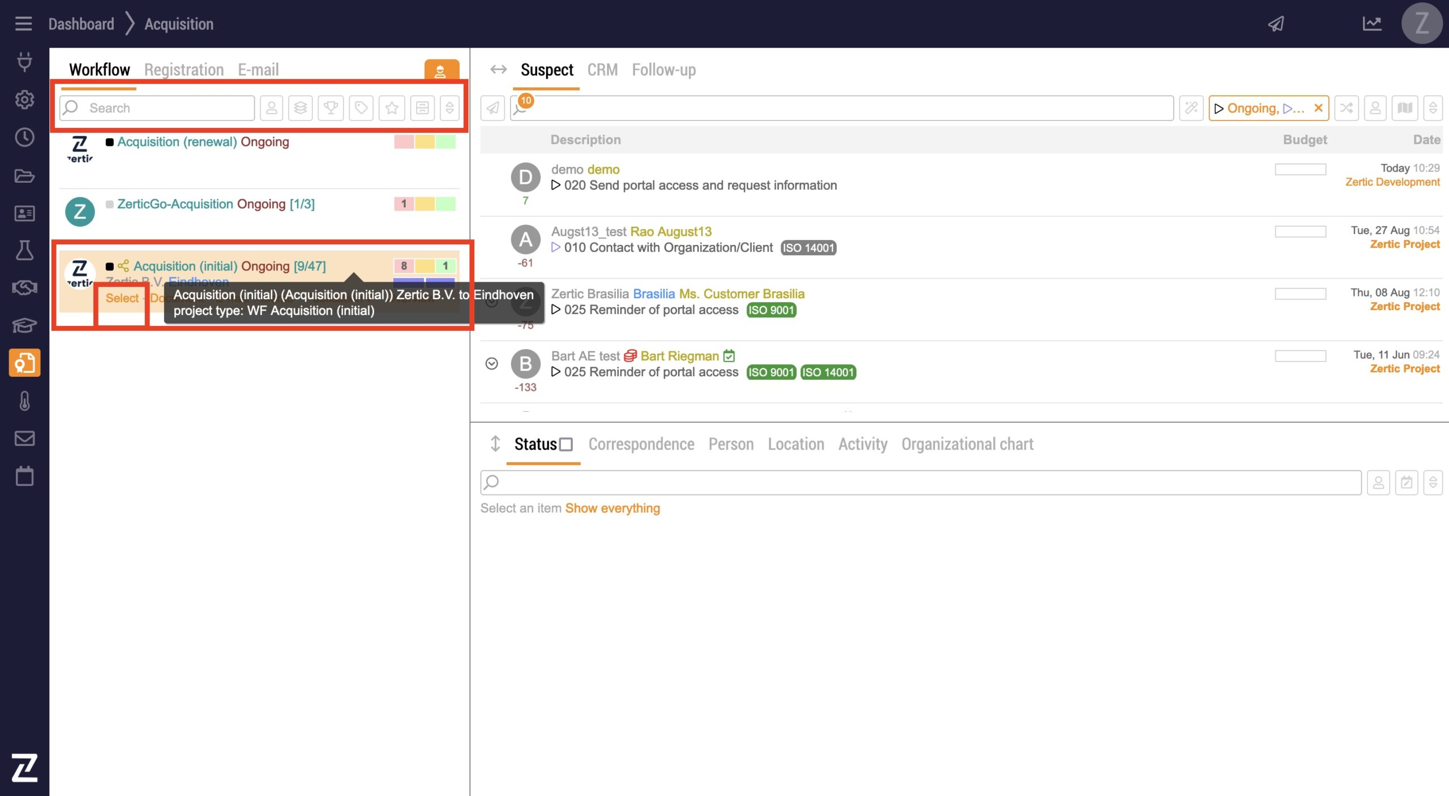Click the red status cell showing 8
The height and width of the screenshot is (796, 1449).
404,266
